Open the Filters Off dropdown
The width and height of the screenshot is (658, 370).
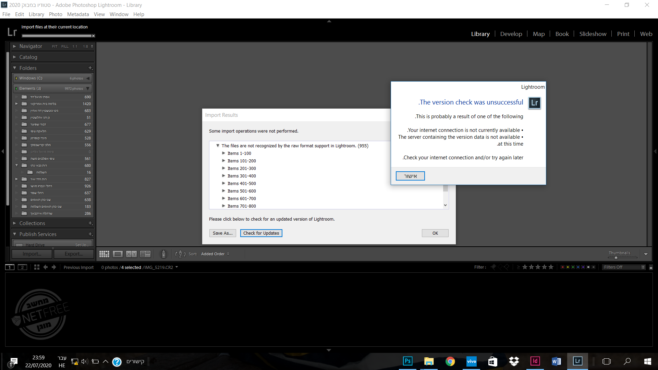point(624,267)
